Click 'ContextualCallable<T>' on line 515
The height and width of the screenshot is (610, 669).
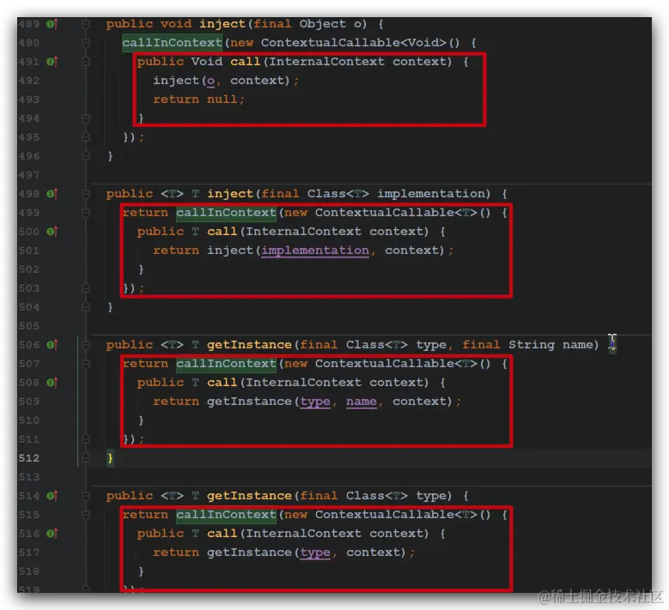[x=397, y=515]
